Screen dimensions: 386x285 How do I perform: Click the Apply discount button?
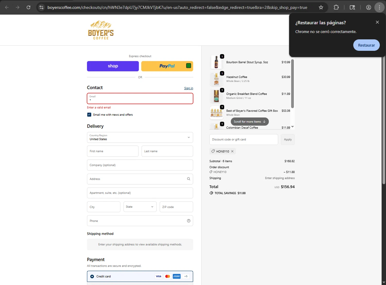[x=288, y=140]
